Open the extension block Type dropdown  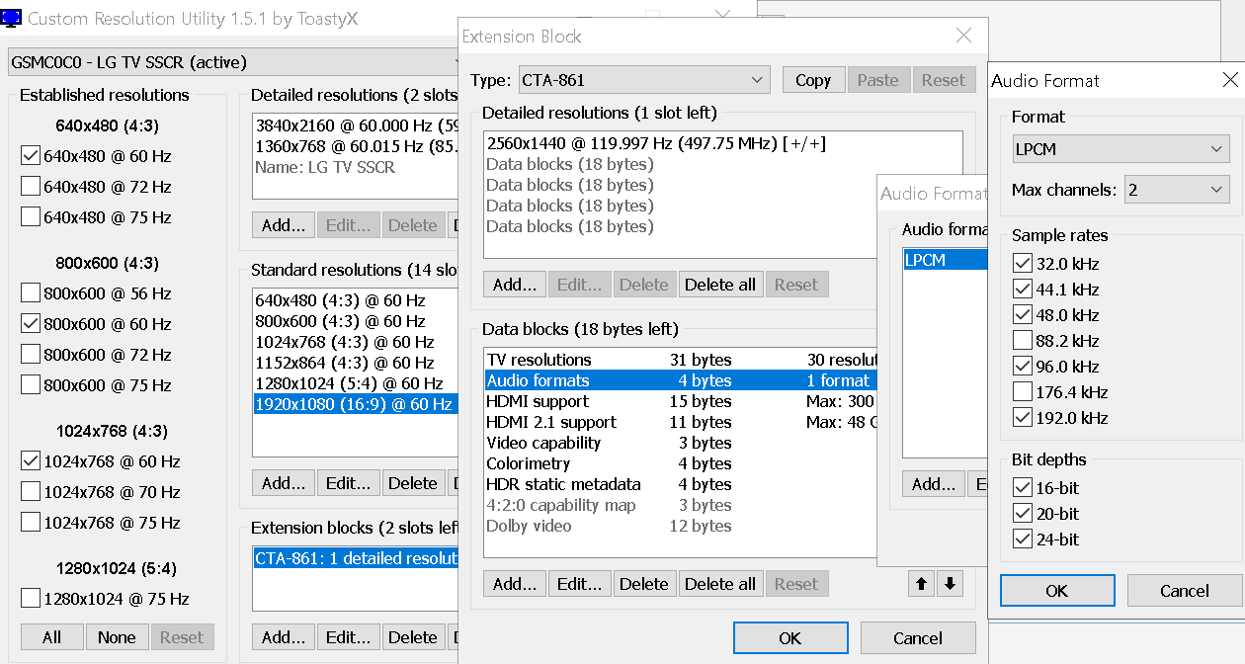(644, 80)
